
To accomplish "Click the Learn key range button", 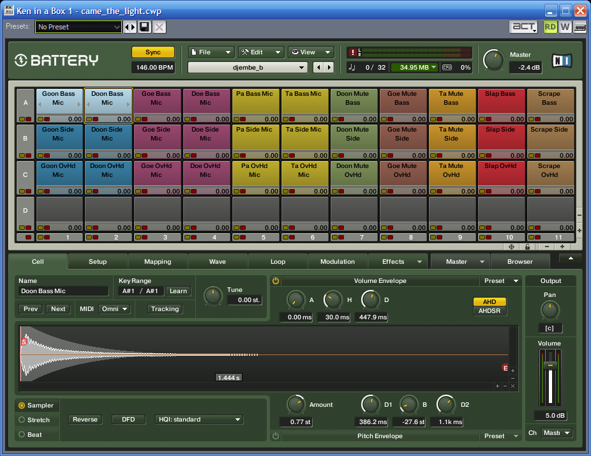I will (x=178, y=291).
